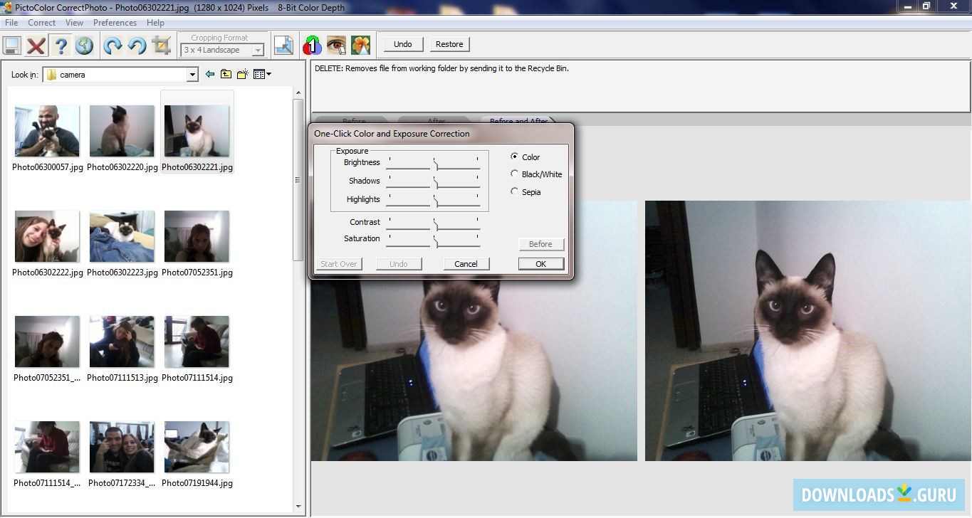The height and width of the screenshot is (518, 972).
Task: Click the Crop tool icon
Action: 160,45
